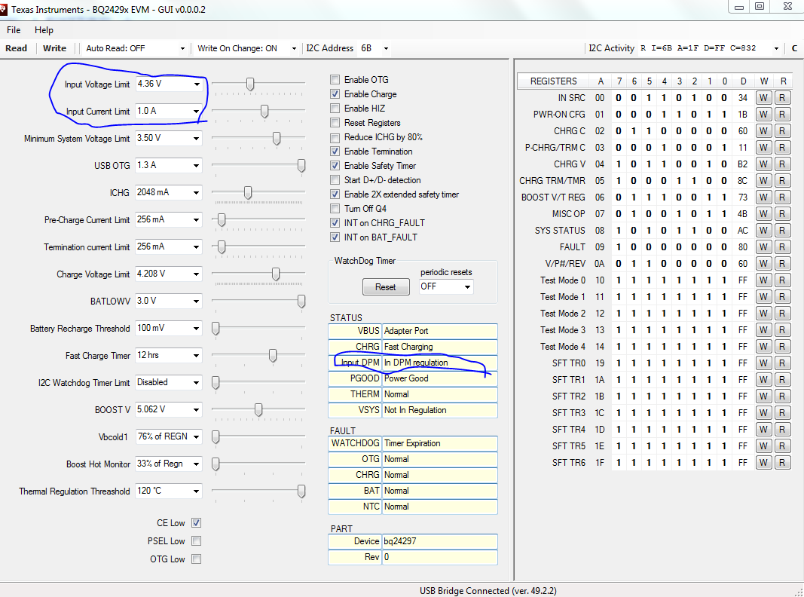Image resolution: width=804 pixels, height=597 pixels.
Task: Click R button in the SYS STATUS row
Action: click(782, 231)
